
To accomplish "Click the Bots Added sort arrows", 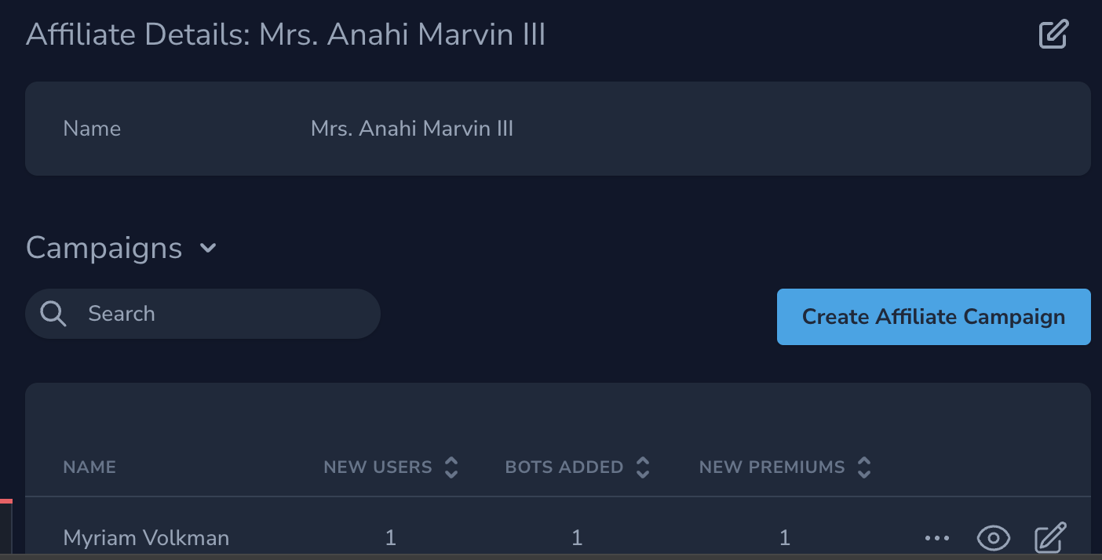I will (643, 467).
